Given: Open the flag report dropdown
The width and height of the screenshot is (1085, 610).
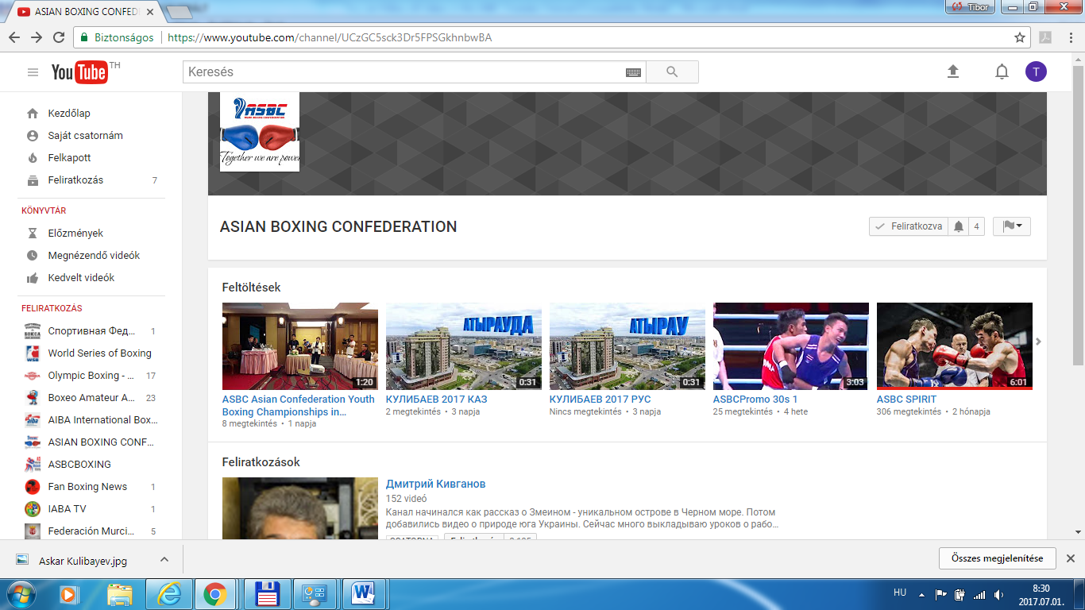Looking at the screenshot, I should click(x=1011, y=226).
